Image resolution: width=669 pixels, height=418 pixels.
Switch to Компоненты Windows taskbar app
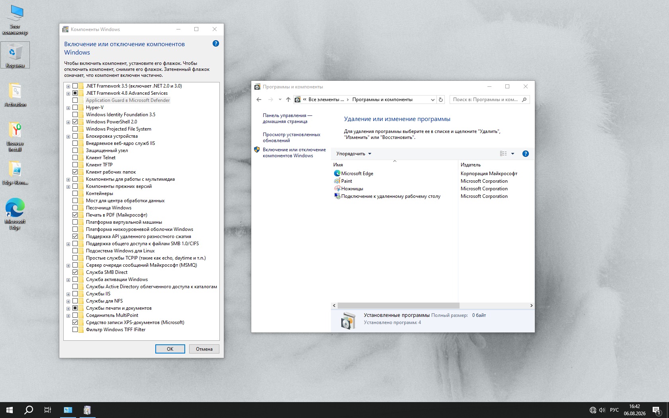point(87,410)
